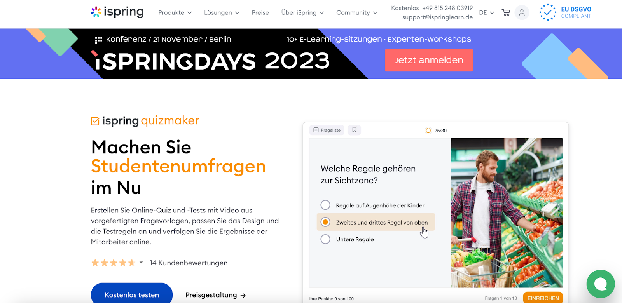This screenshot has width=622, height=303.
Task: Click the Kostenlos testen button
Action: (132, 294)
